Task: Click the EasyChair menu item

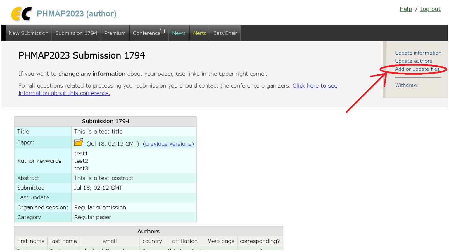Action: pos(225,33)
